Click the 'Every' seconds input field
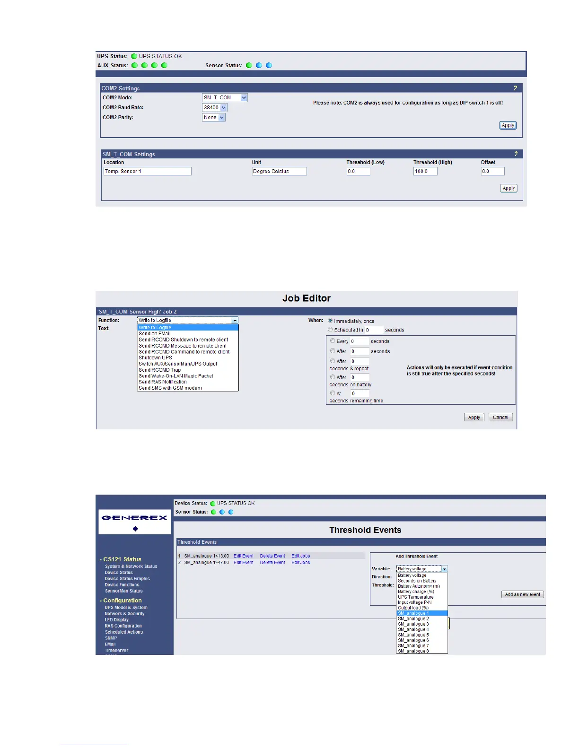Viewport: 579px width, 749px height. pos(359,341)
